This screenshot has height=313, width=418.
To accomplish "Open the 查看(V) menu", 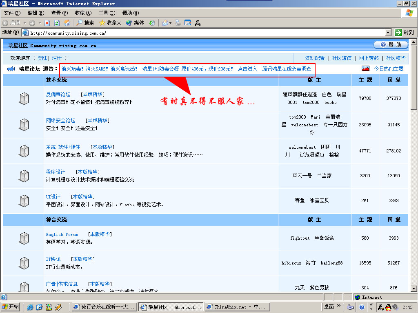I will [60, 13].
